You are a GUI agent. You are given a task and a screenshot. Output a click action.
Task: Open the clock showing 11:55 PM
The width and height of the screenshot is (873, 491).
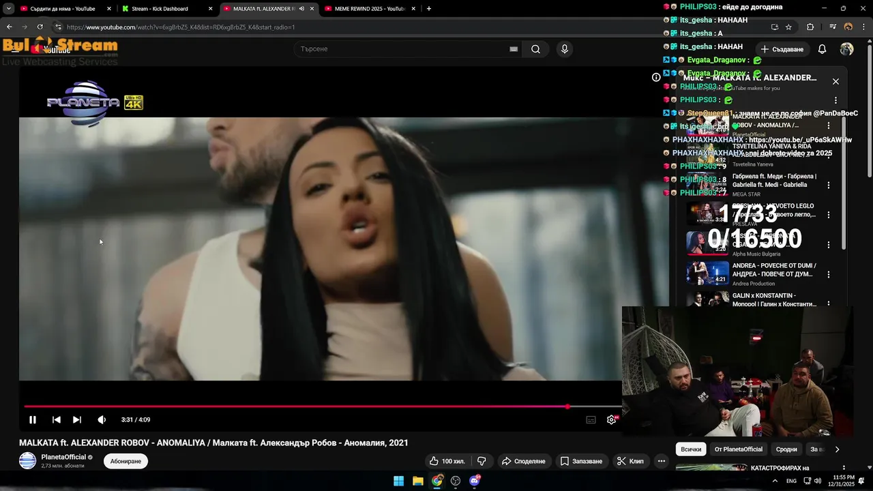click(x=840, y=481)
